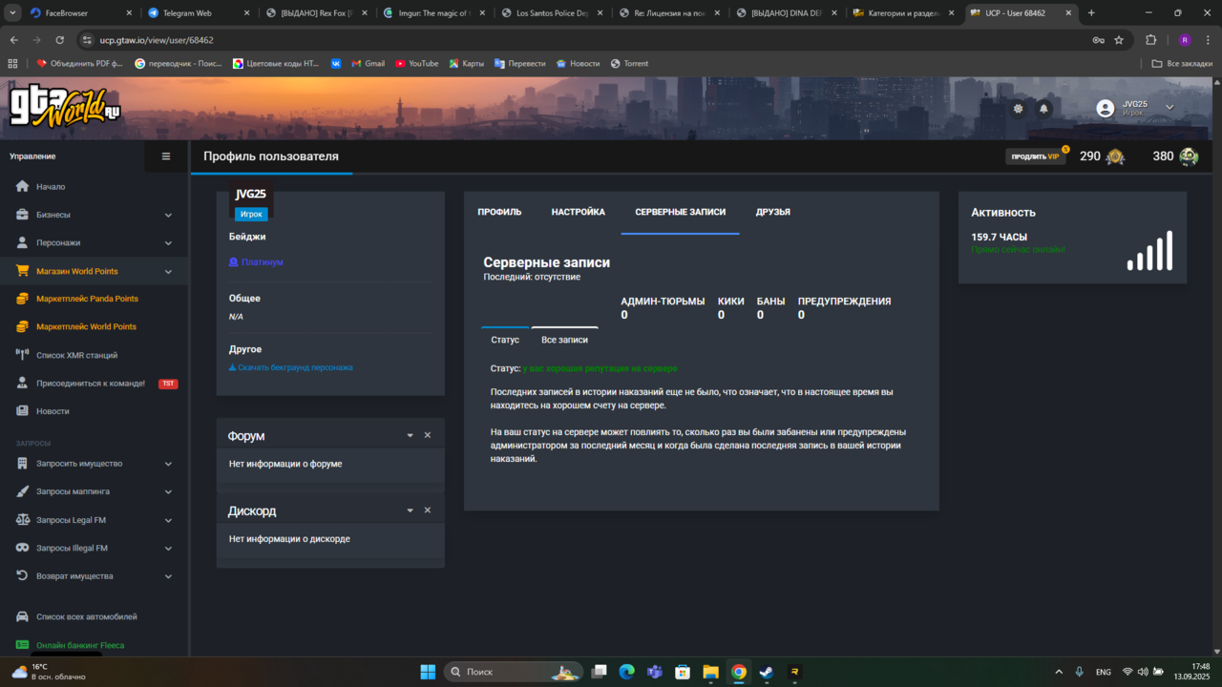Expand Запросы Illegal FM submenu
This screenshot has height=687, width=1222.
click(x=168, y=549)
